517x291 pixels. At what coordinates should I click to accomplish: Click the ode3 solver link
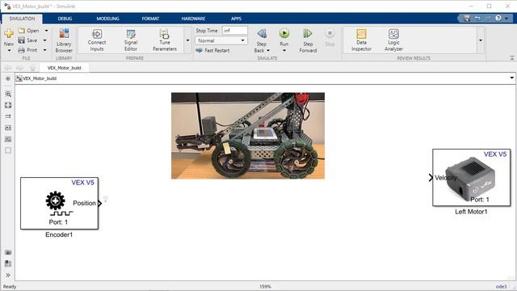(x=501, y=286)
